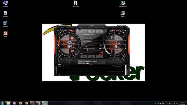Open the Windows Start menu
This screenshot has height=105, width=187.
[2, 103]
